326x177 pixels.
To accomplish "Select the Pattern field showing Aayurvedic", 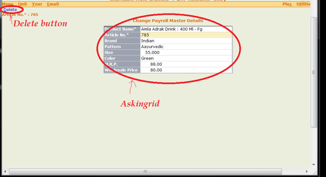I will [186, 46].
